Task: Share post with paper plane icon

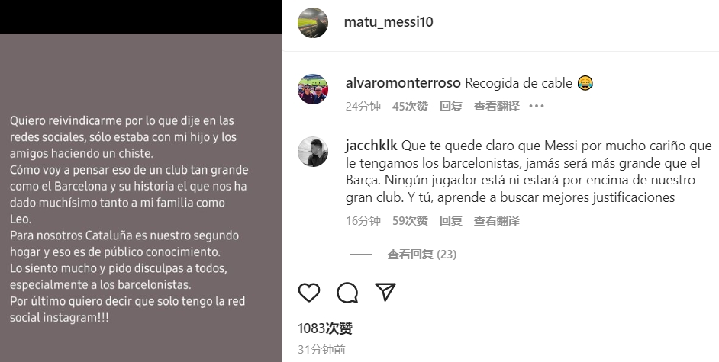Action: [385, 292]
